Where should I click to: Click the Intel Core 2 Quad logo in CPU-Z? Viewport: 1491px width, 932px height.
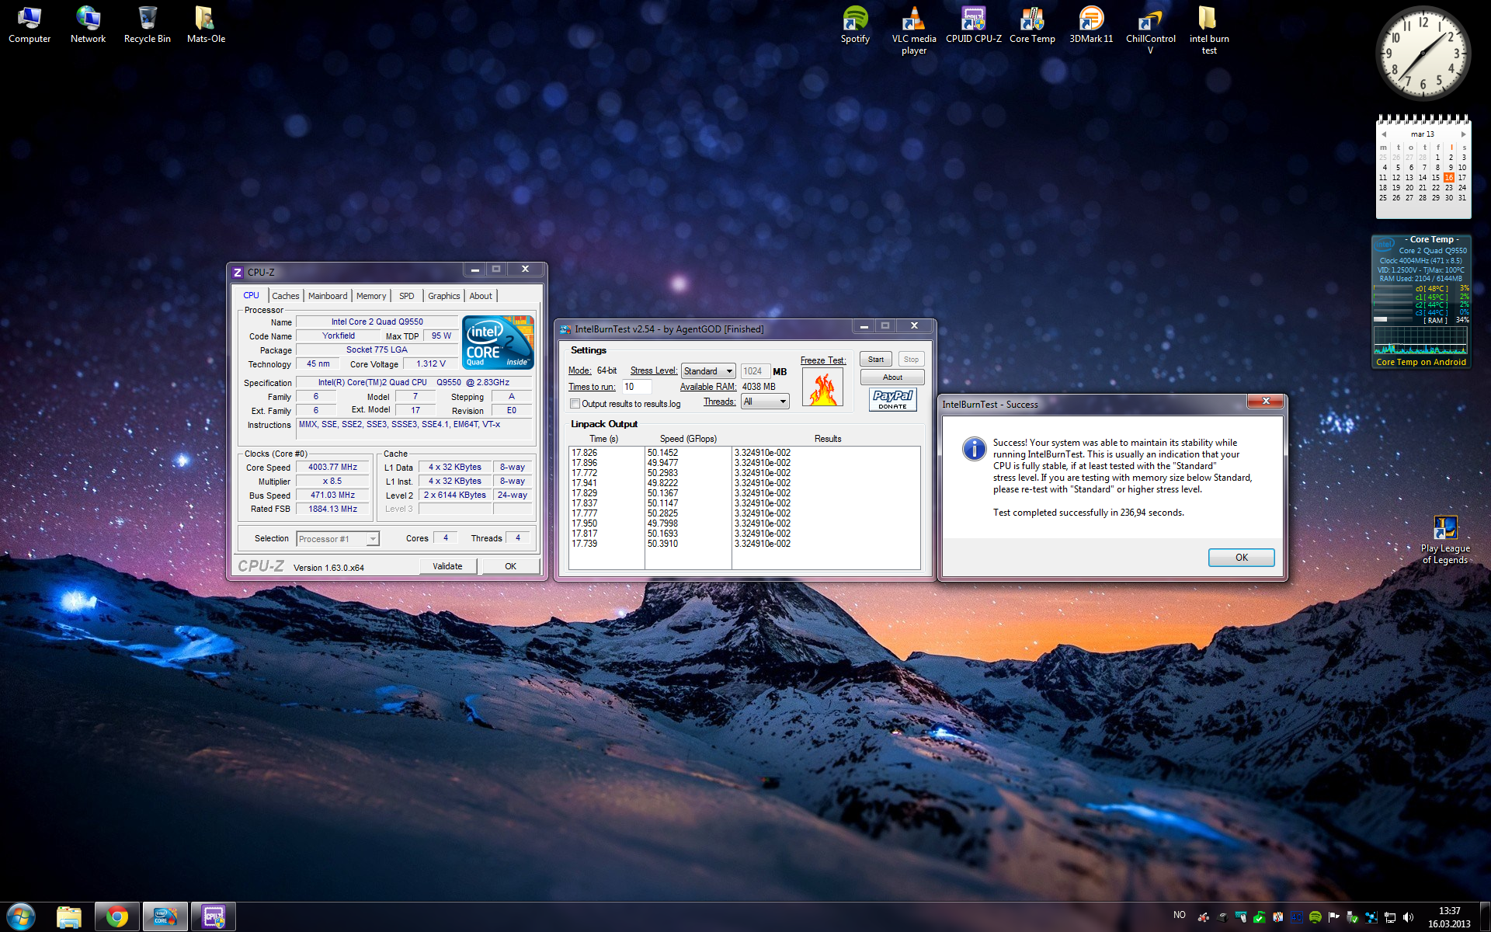point(498,342)
